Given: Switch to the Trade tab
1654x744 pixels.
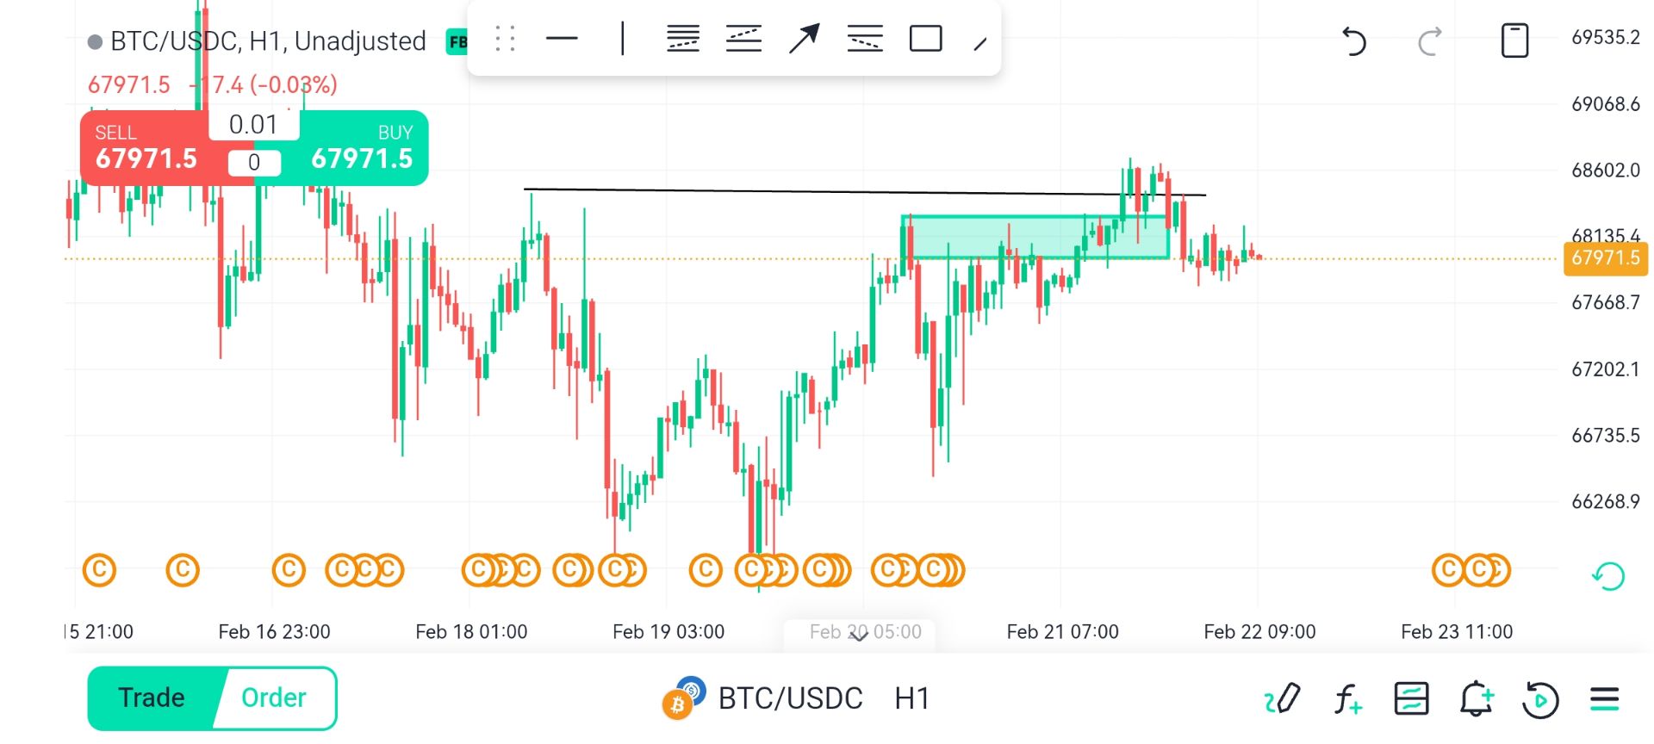Looking at the screenshot, I should pyautogui.click(x=152, y=697).
